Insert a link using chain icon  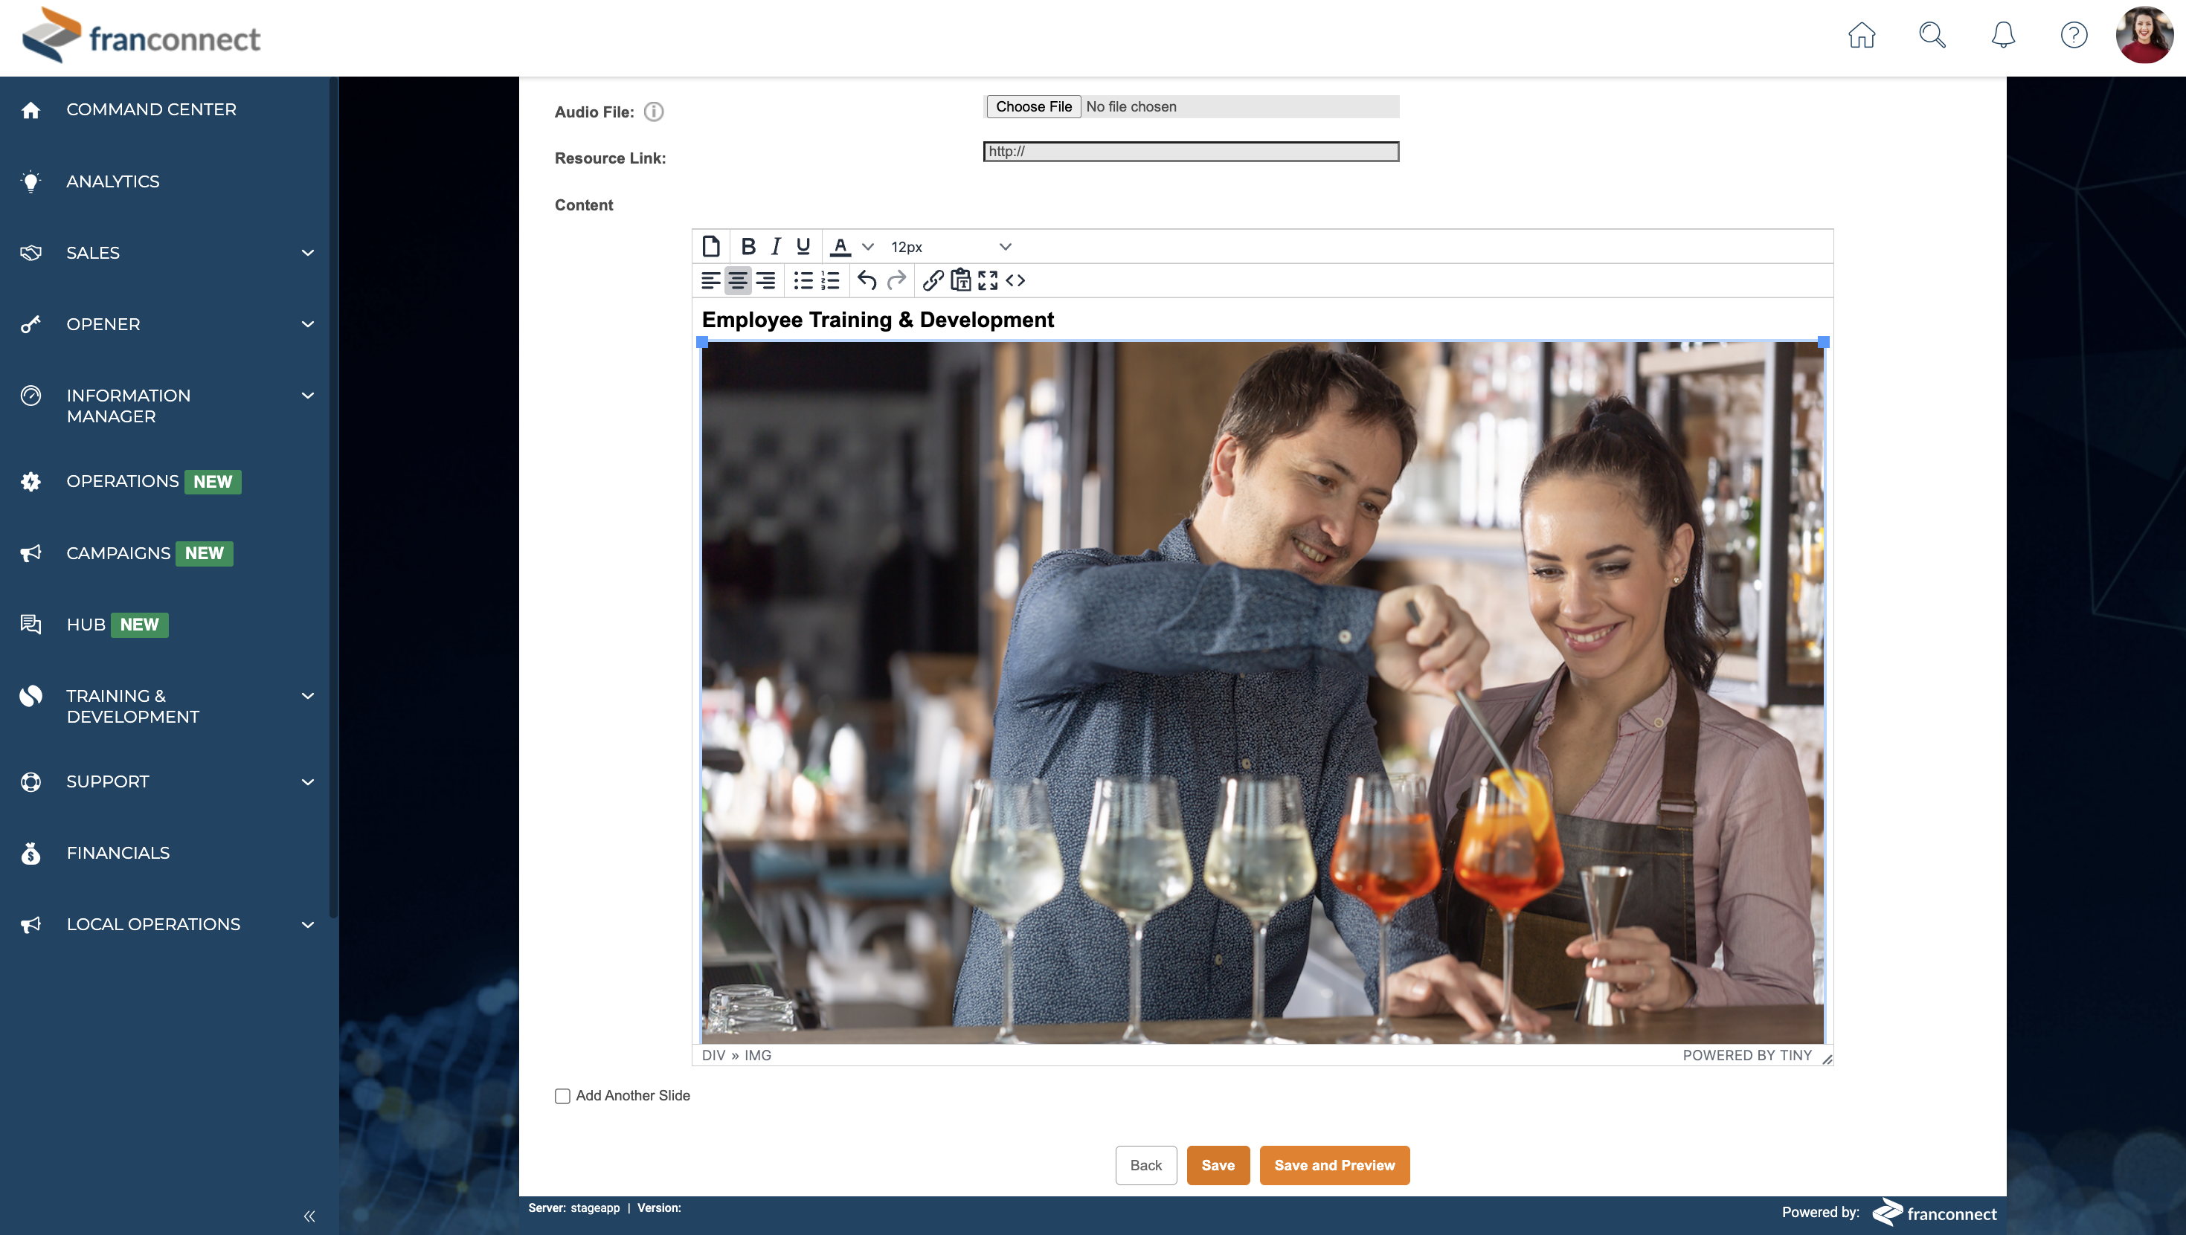coord(933,281)
